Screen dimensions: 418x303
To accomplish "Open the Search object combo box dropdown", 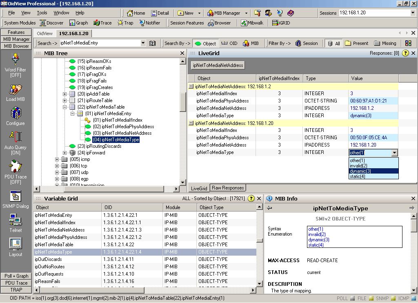I will (143, 43).
